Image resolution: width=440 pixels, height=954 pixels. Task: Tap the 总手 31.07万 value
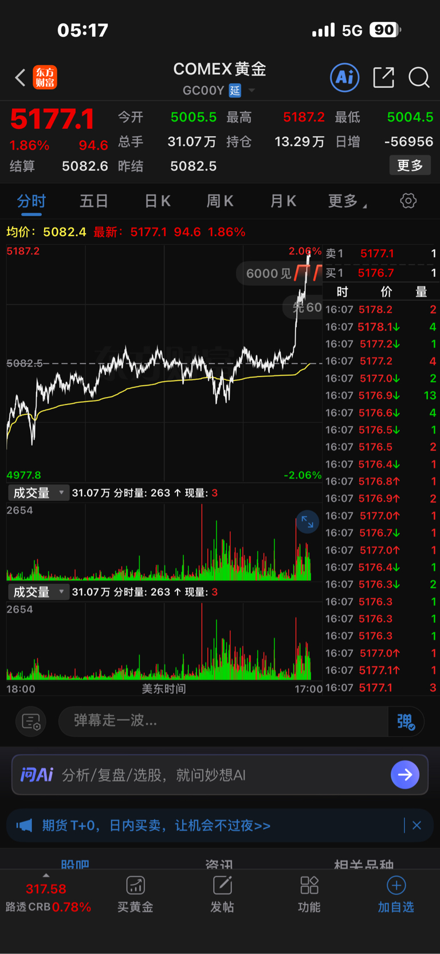click(192, 142)
